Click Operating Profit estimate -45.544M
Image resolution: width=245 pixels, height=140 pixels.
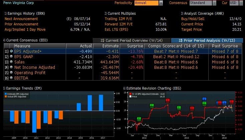pyautogui.click(x=110, y=73)
